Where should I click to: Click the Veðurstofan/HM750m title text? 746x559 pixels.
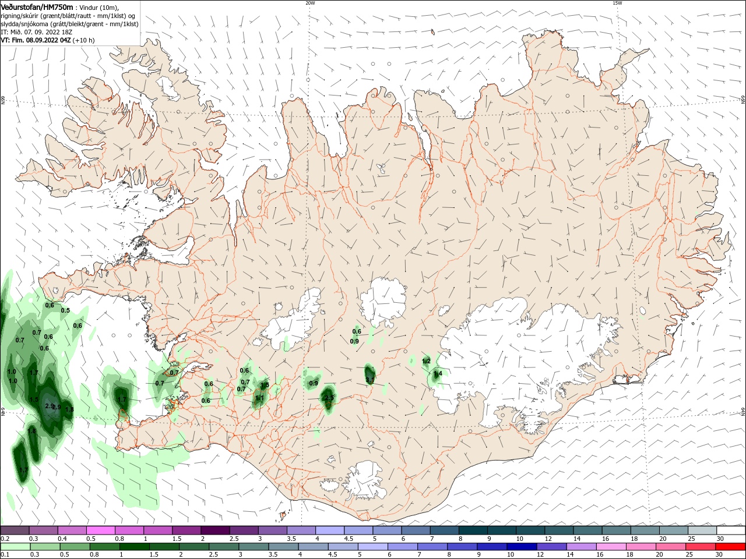[37, 7]
